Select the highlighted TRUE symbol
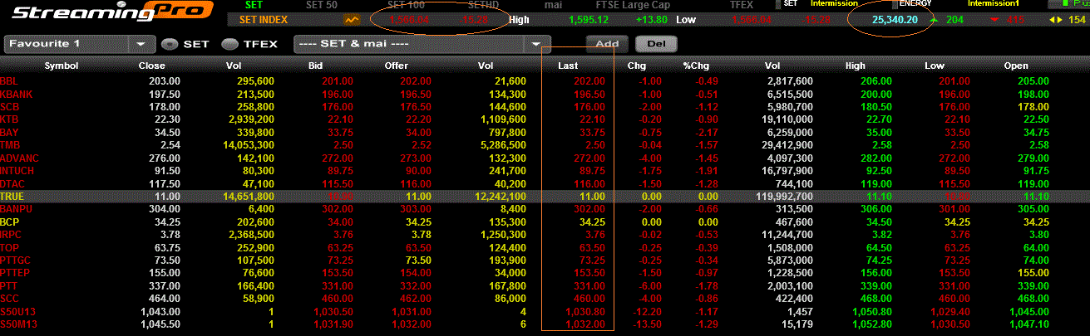 [12, 197]
